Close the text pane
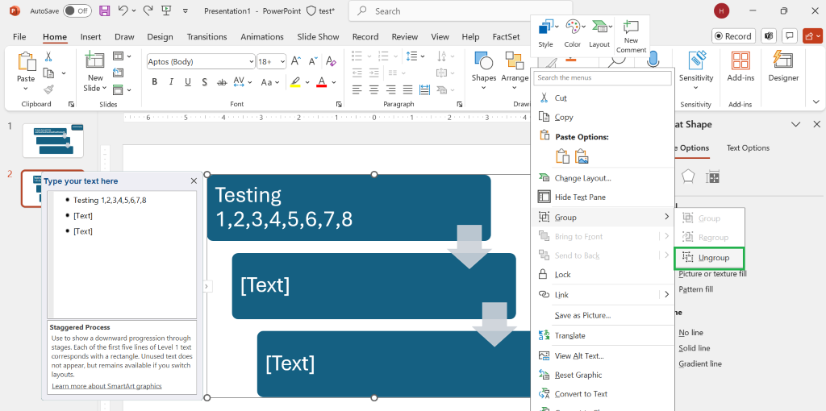This screenshot has height=411, width=826. coord(194,181)
